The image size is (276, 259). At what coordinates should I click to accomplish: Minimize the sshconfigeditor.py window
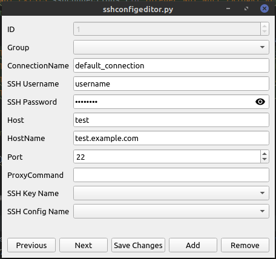pos(228,8)
